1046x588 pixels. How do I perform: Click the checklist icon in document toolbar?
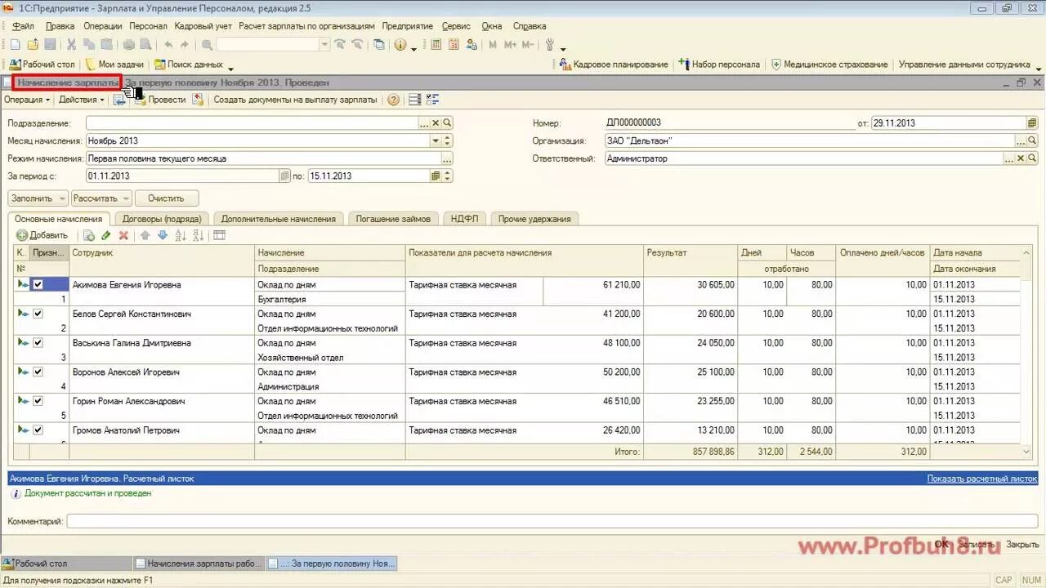[x=432, y=100]
